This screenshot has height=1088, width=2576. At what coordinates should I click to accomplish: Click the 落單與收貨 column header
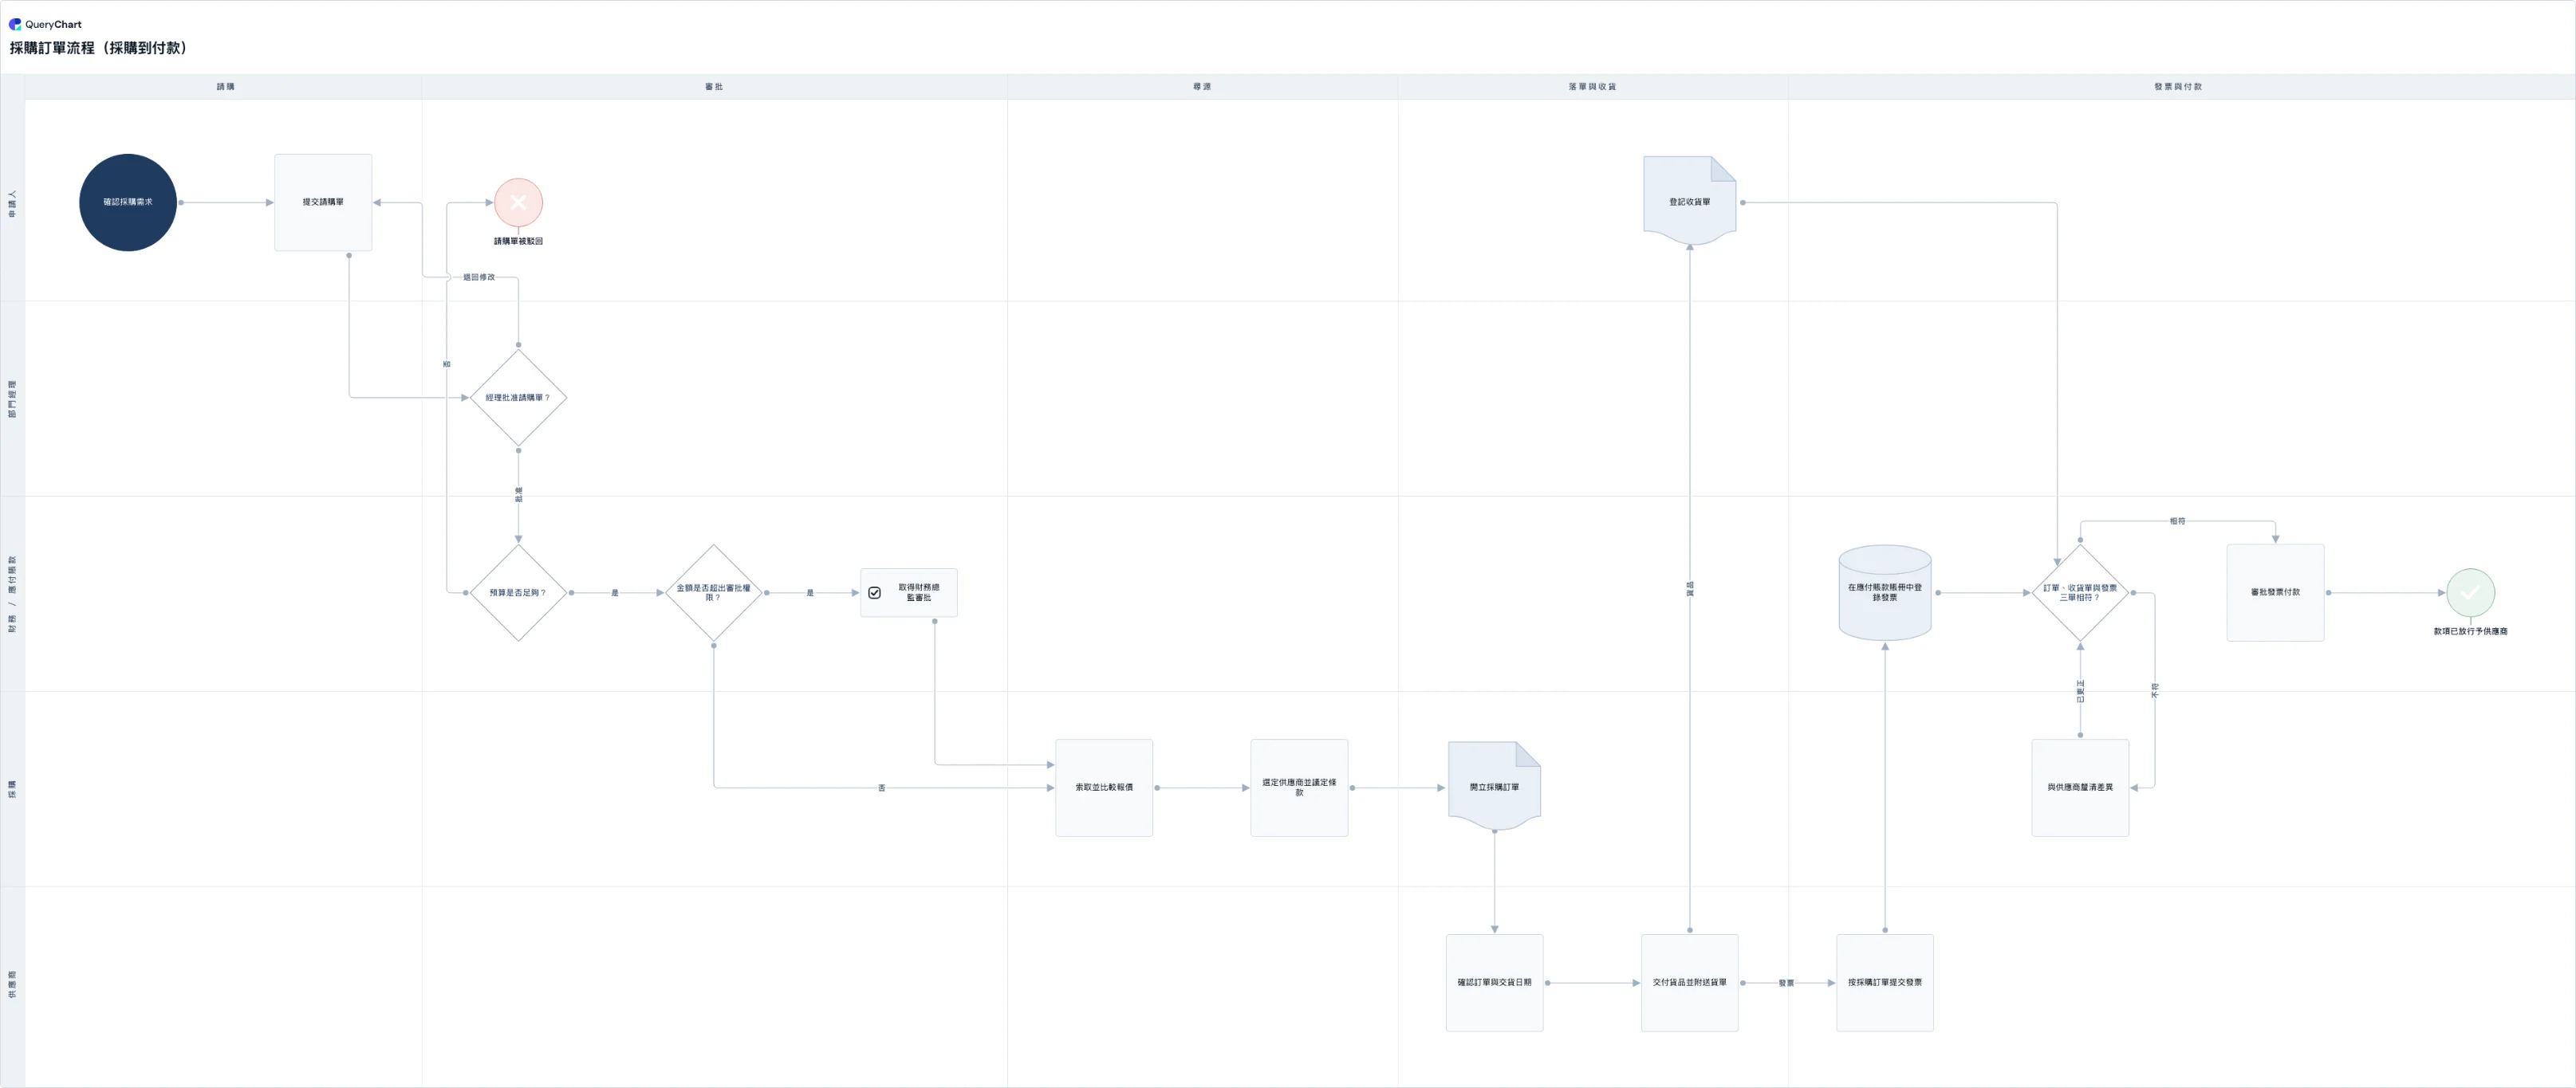1592,87
